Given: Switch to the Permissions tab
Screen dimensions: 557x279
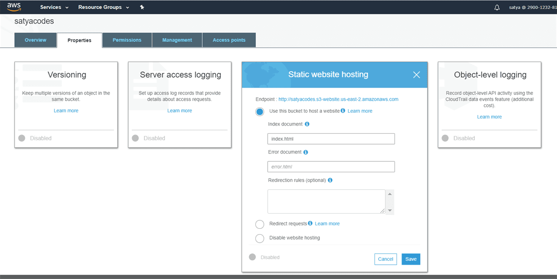Looking at the screenshot, I should (127, 40).
